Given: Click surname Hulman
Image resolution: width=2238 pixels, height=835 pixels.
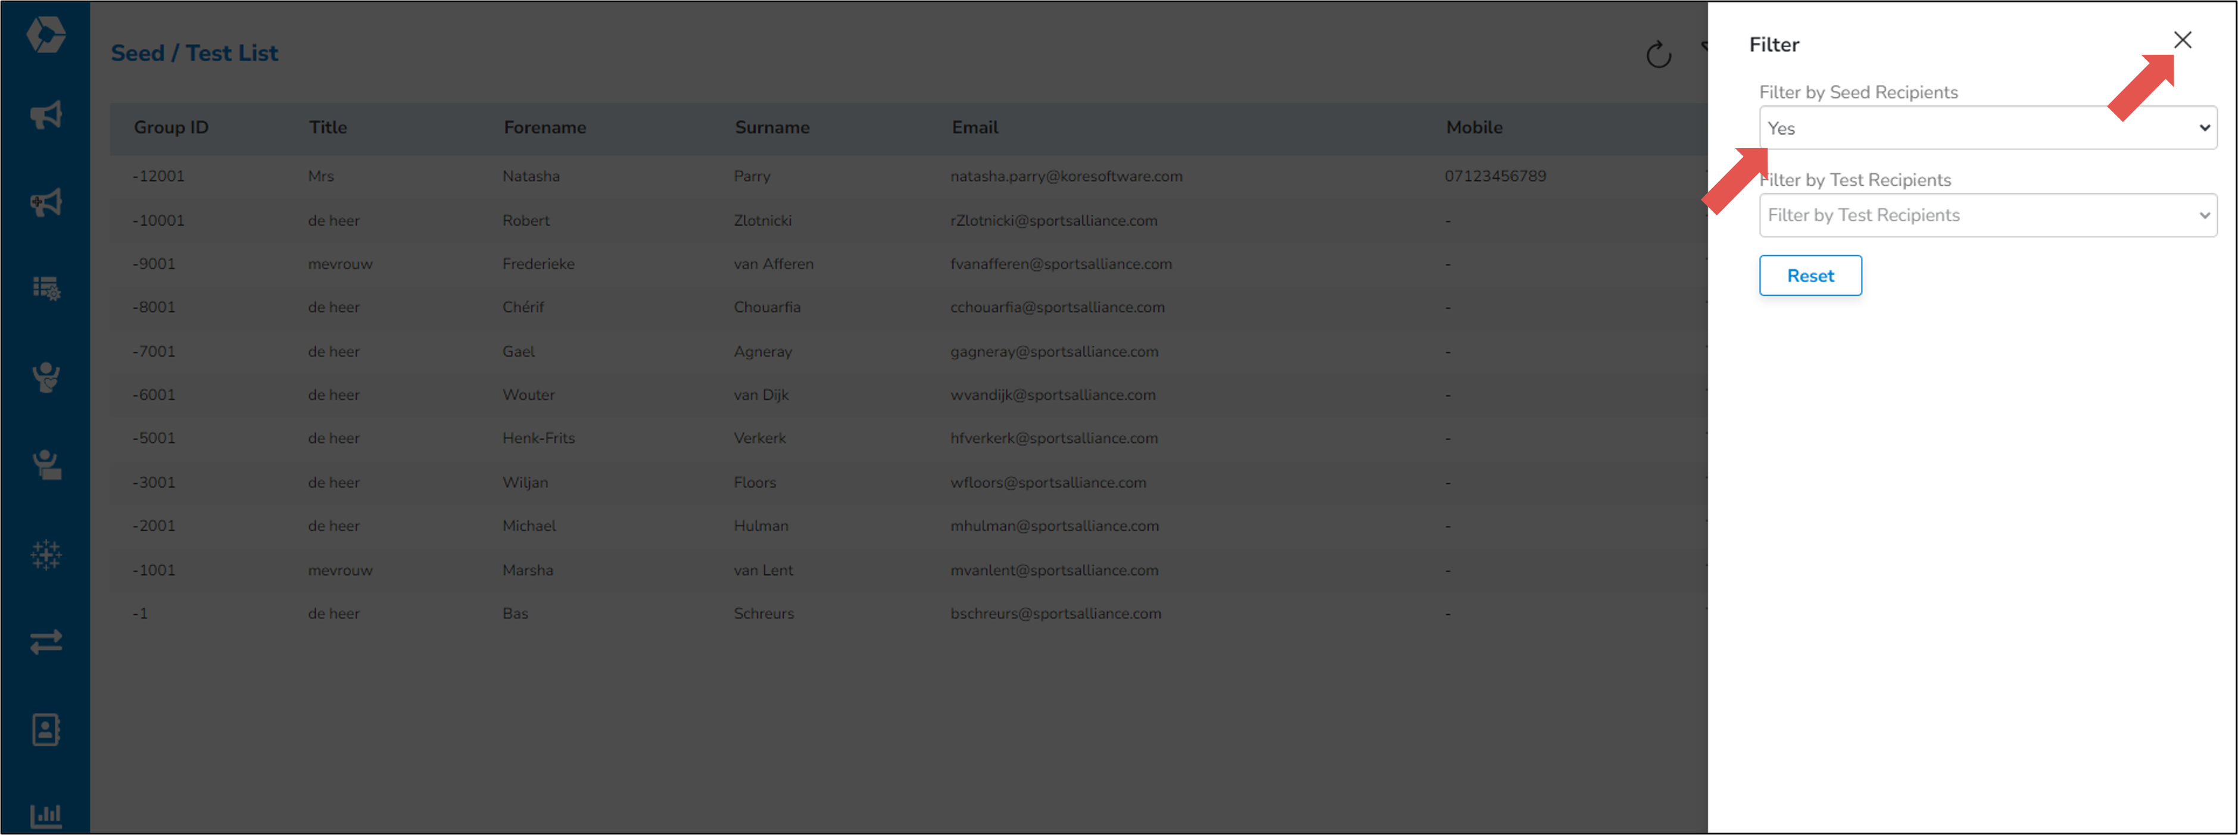Looking at the screenshot, I should (x=761, y=526).
